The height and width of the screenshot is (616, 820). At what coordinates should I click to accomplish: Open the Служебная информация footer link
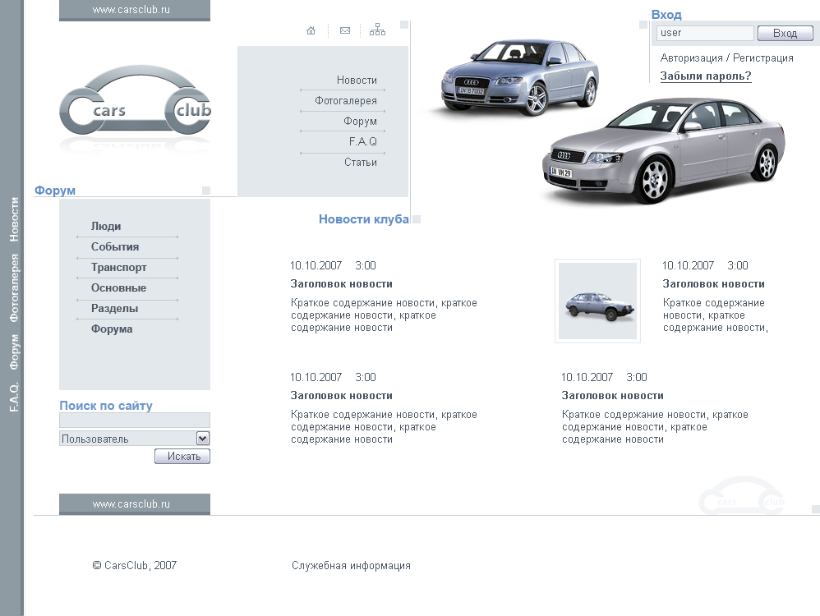(x=351, y=565)
